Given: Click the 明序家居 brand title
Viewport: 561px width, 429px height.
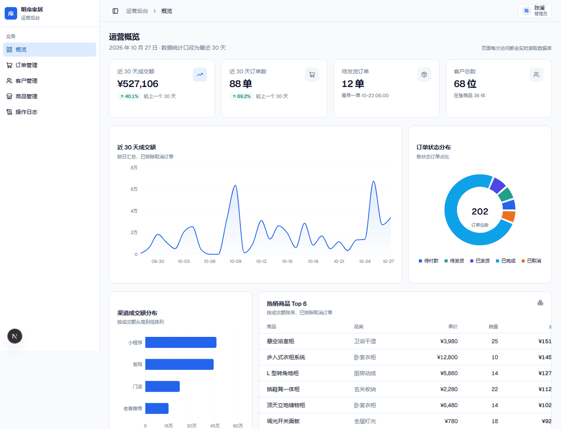Looking at the screenshot, I should pyautogui.click(x=32, y=9).
